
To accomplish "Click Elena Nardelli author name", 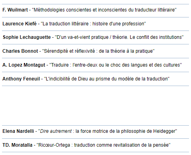I will click(18, 131).
